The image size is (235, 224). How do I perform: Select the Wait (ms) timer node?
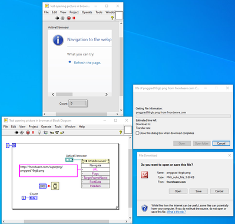55,186
